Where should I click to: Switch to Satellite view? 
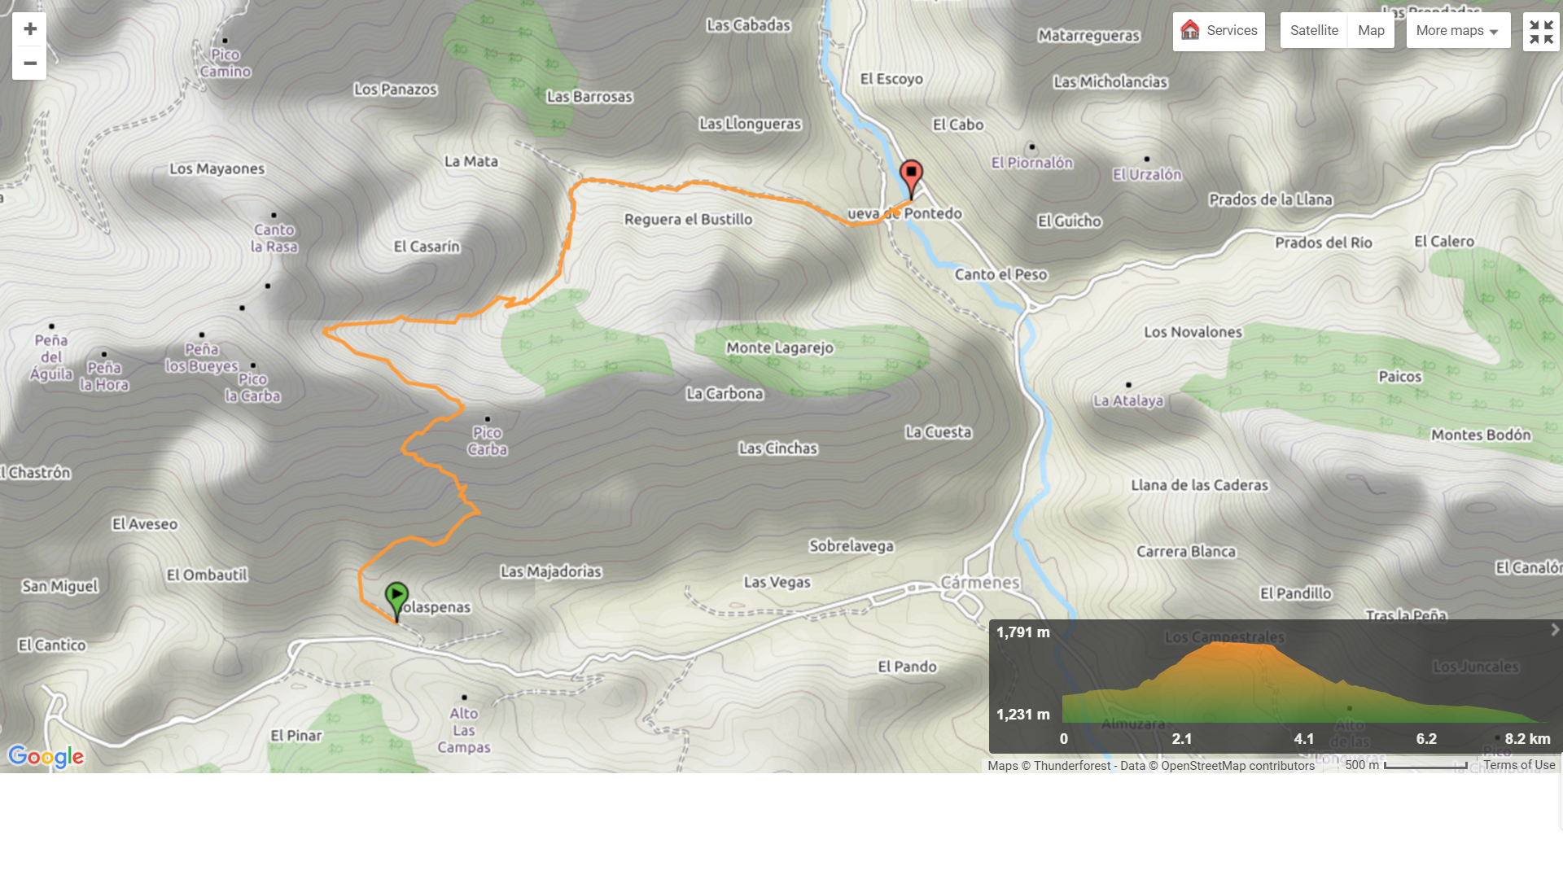(x=1313, y=30)
